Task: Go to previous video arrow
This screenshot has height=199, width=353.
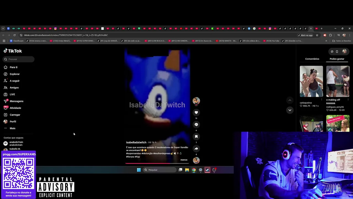Action: (x=290, y=100)
